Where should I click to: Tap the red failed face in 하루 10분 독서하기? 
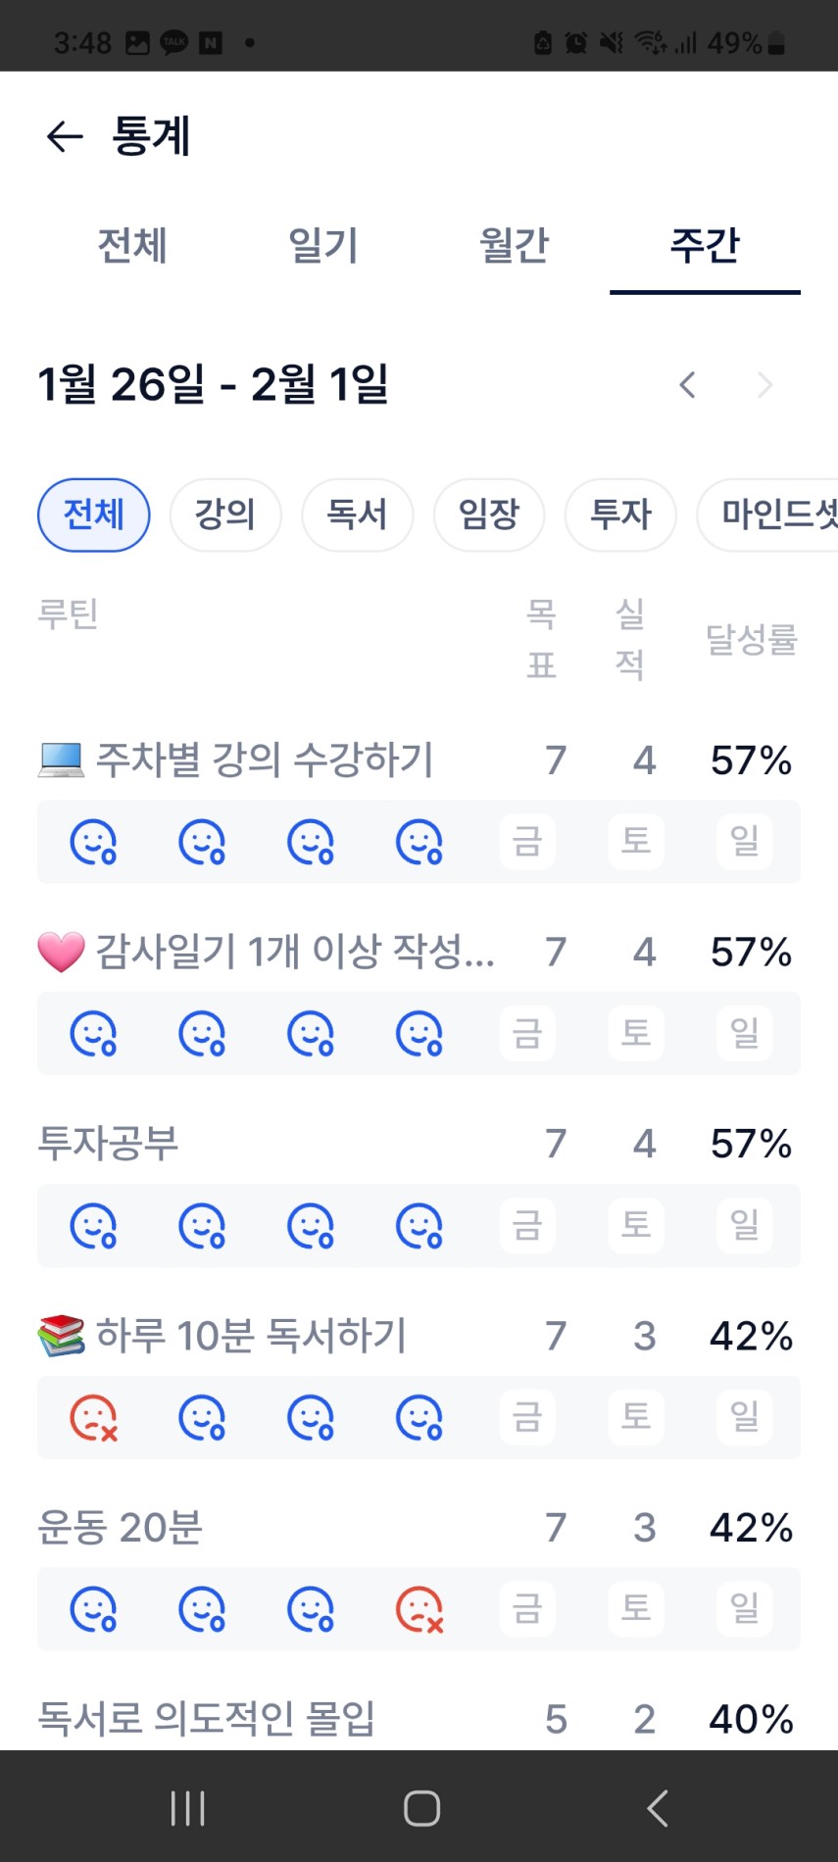(94, 1418)
